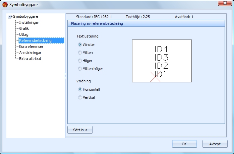Open the Uttag tree item
Image resolution: width=234 pixels, height=154 pixels.
[24, 34]
